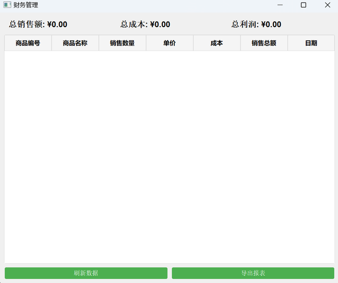
Task: Click the 总成本 total label
Action: click(x=145, y=24)
